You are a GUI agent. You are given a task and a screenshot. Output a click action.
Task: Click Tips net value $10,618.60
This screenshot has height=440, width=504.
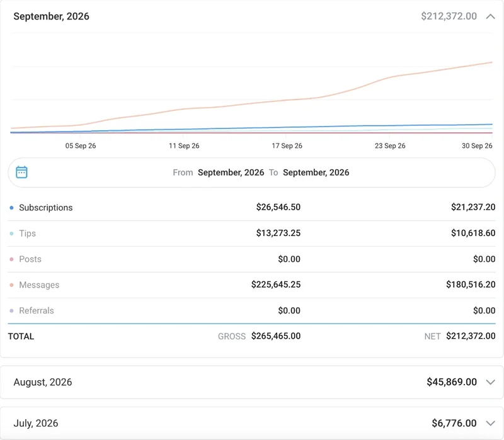(x=473, y=233)
